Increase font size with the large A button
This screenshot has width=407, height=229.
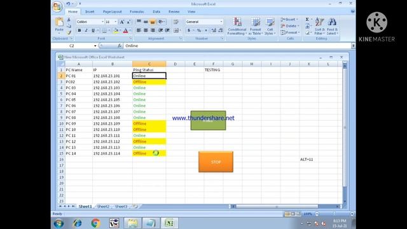click(122, 22)
